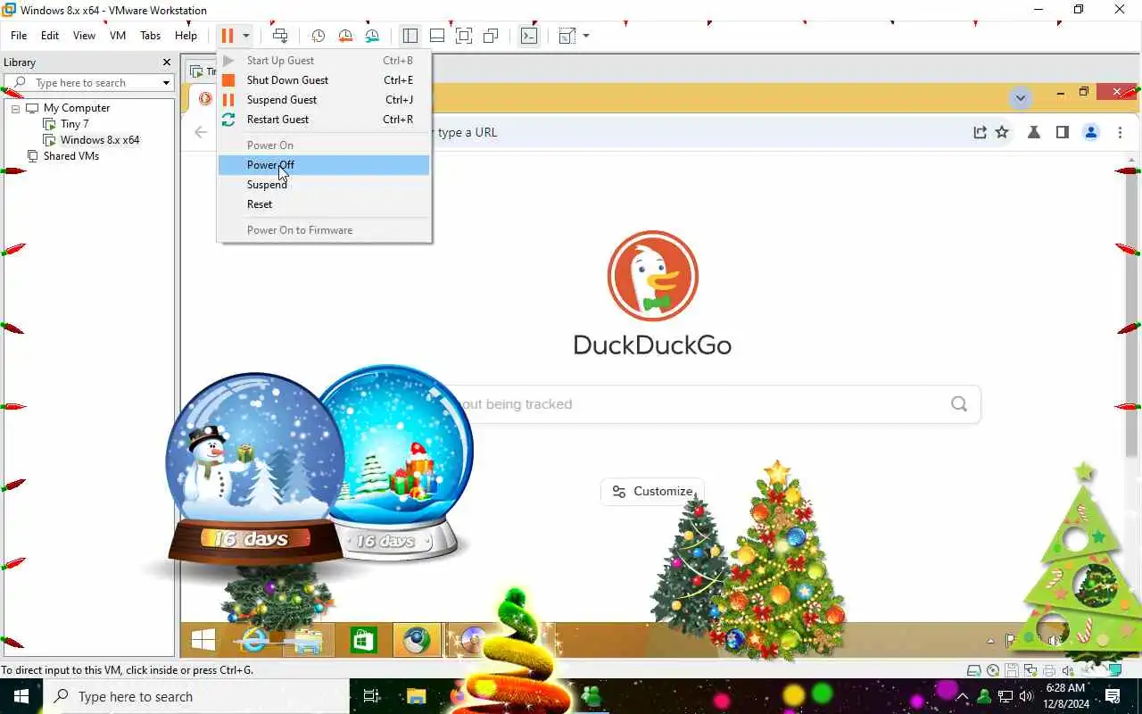
Task: Choose Shut Down Guest
Action: [324, 80]
